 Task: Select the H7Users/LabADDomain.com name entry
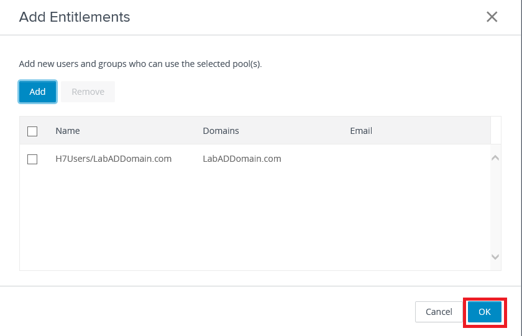click(x=113, y=159)
